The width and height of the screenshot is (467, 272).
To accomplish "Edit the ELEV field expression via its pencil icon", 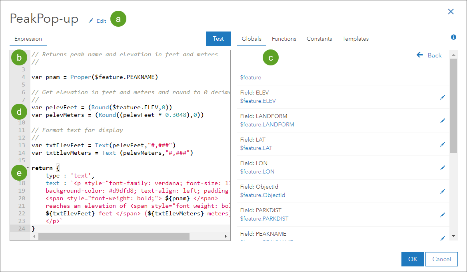I will click(443, 97).
